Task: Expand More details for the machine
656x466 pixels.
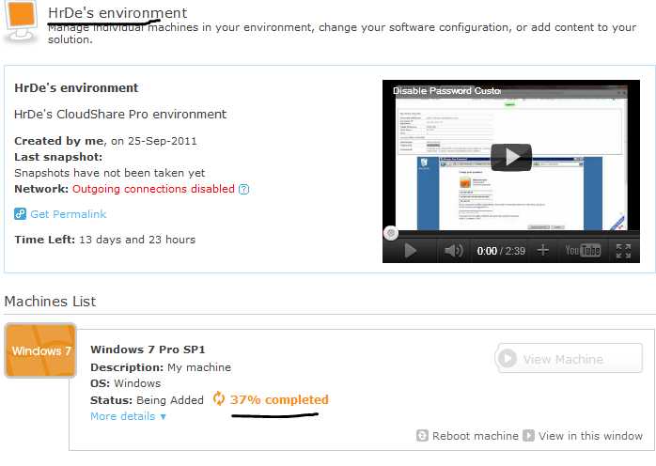Action: tap(128, 416)
